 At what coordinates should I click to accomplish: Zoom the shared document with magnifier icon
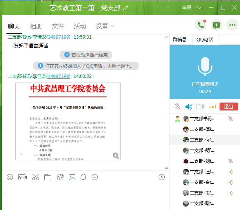pos(116,156)
